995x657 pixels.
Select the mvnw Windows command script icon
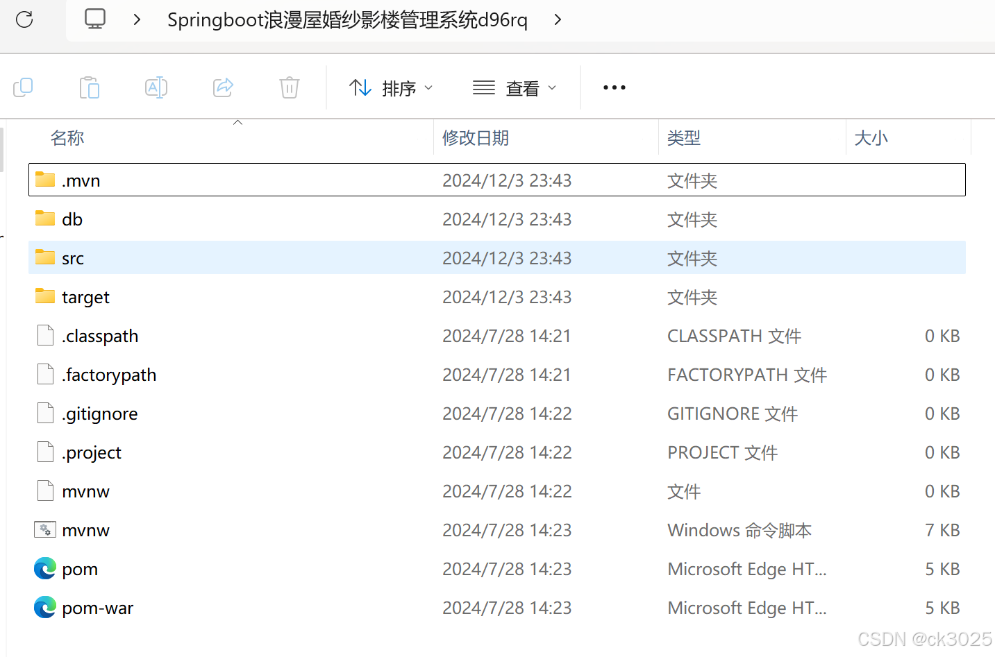45,529
